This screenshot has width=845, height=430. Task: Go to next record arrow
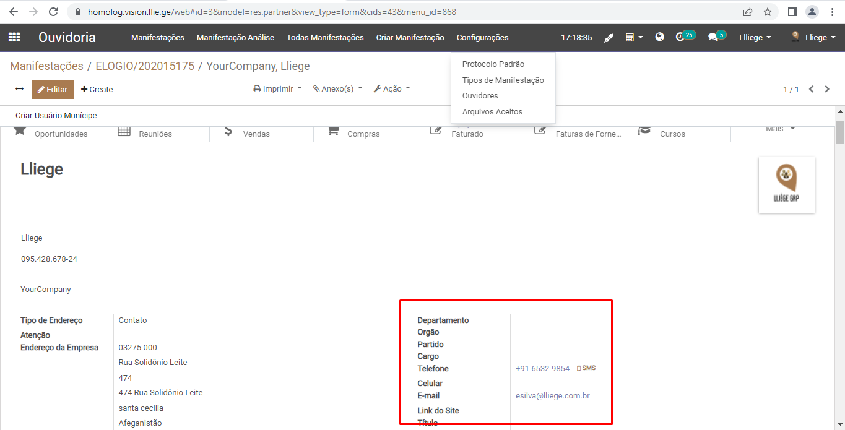tap(827, 89)
